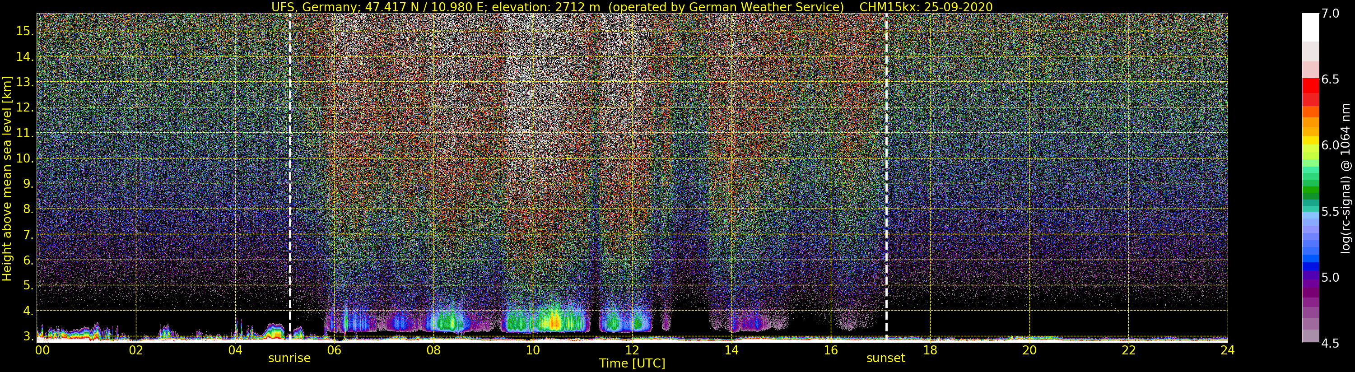The image size is (1355, 372).
Task: Click the '14.' height tick label
Action: pyautogui.click(x=25, y=57)
